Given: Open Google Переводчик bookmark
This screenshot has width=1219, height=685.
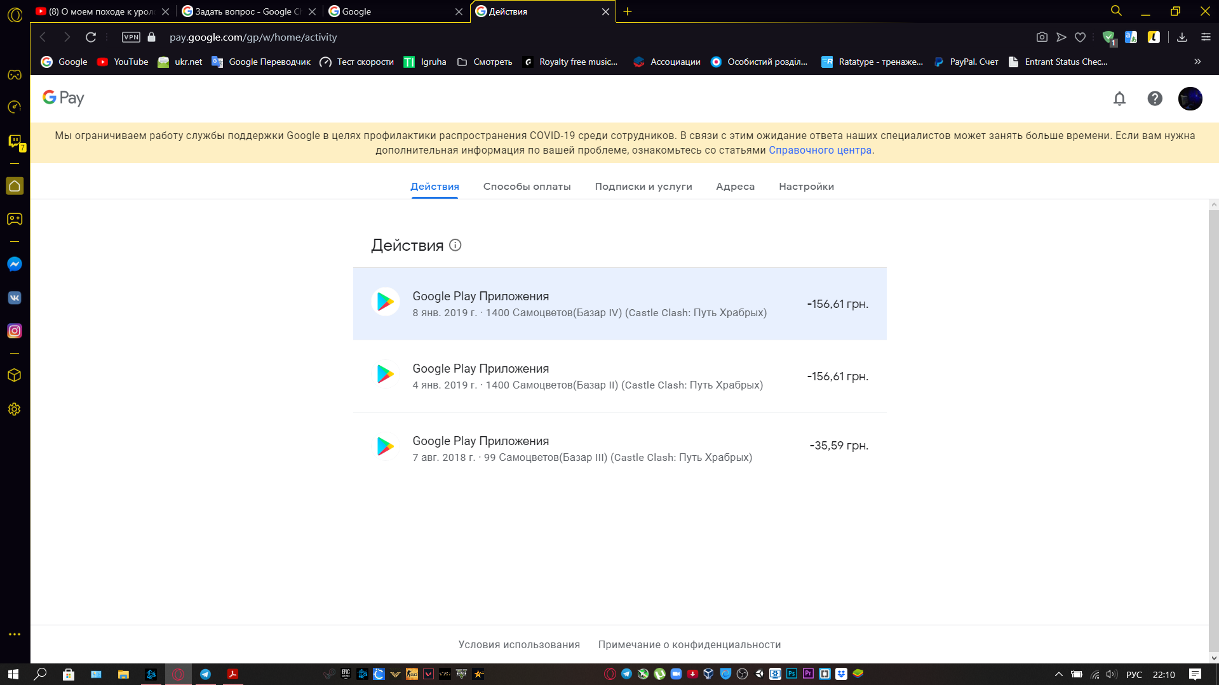Looking at the screenshot, I should [261, 62].
